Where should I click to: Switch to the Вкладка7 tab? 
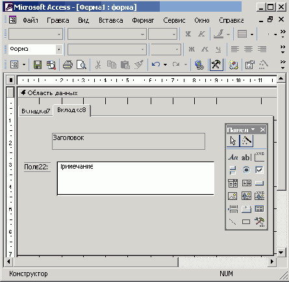(36, 111)
